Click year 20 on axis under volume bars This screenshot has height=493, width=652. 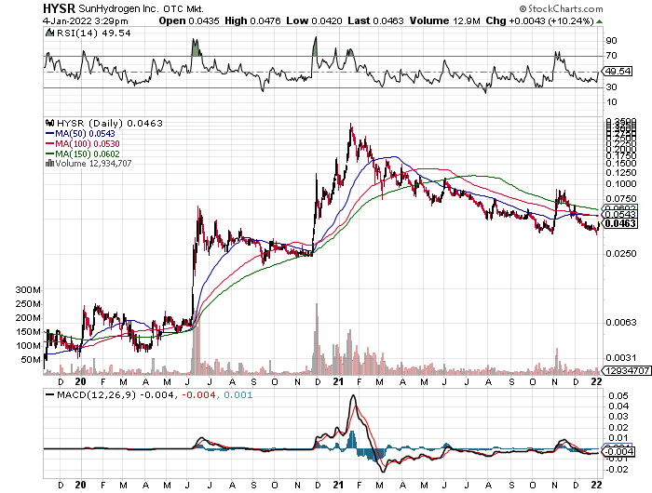pyautogui.click(x=81, y=381)
